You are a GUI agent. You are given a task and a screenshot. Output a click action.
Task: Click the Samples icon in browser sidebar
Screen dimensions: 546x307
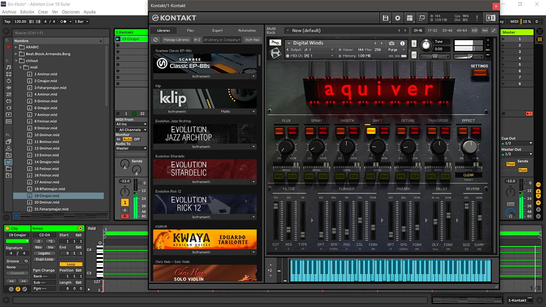point(9,121)
